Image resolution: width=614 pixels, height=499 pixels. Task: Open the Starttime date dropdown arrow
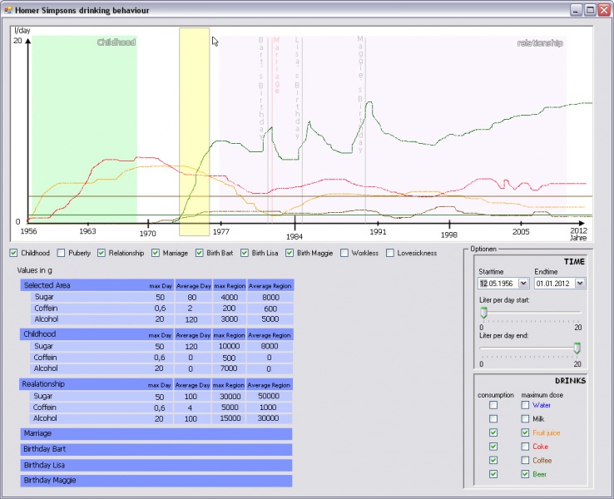click(523, 283)
